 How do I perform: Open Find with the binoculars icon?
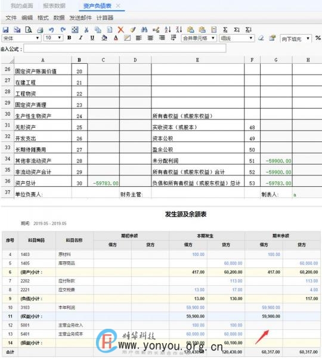(144, 29)
